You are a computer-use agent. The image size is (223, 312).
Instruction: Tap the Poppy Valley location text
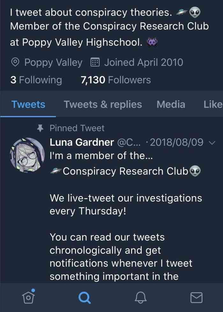[53, 62]
